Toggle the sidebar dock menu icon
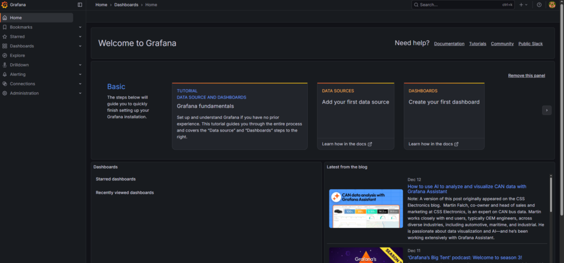The height and width of the screenshot is (263, 564). point(80,4)
